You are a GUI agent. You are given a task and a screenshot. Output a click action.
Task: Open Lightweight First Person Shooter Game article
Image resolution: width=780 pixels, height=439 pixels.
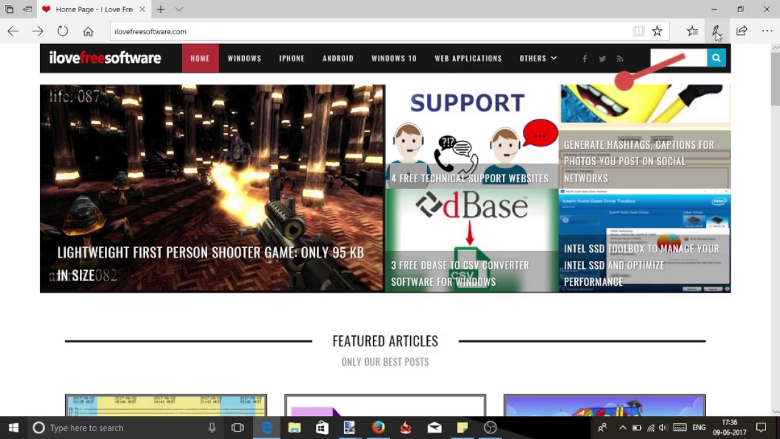[210, 263]
